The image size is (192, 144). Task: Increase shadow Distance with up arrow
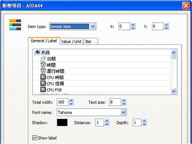pos(107,121)
